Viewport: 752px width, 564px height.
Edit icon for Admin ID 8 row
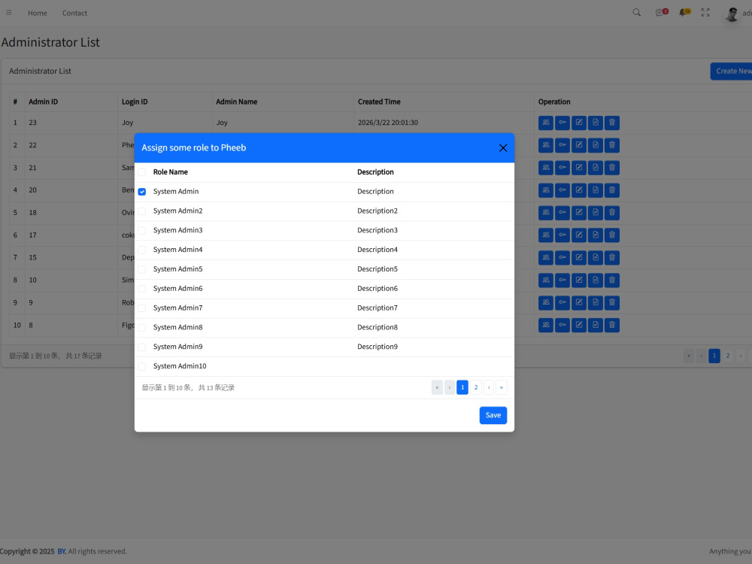coord(579,325)
